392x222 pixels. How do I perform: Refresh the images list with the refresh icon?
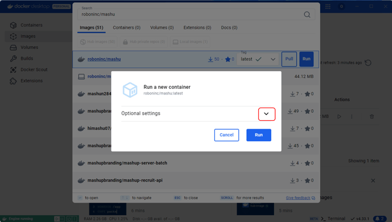[367, 63]
